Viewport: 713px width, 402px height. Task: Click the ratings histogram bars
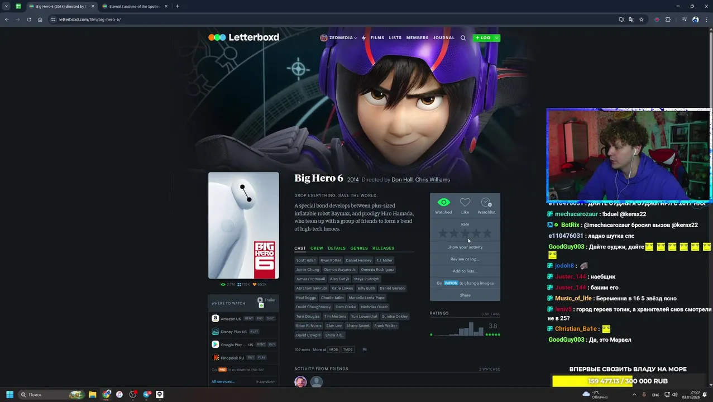(459, 329)
